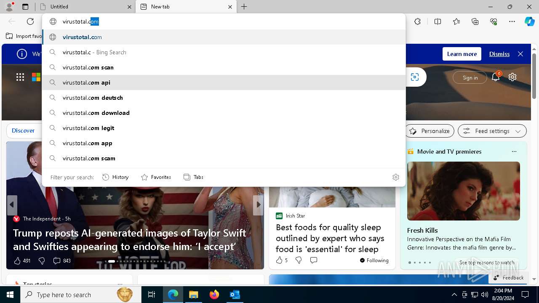539x303 pixels.
Task: Open the tab actions menu icon
Action: 25,7
